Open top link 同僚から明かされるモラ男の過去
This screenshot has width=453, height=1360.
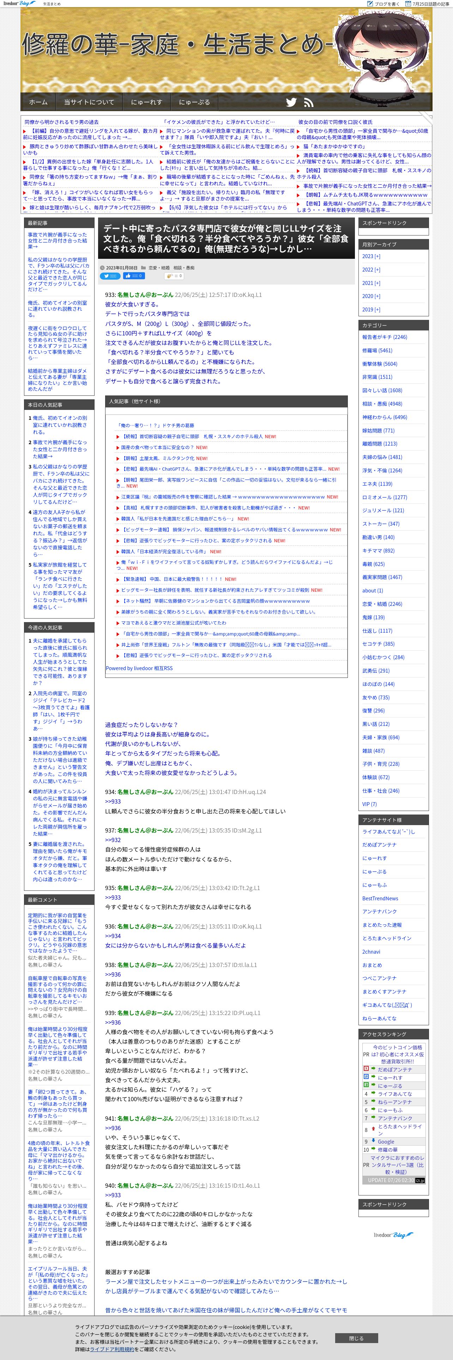(61, 122)
